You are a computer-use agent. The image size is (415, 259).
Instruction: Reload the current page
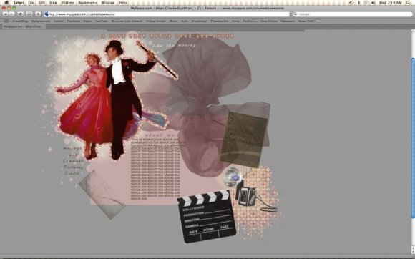pyautogui.click(x=20, y=14)
